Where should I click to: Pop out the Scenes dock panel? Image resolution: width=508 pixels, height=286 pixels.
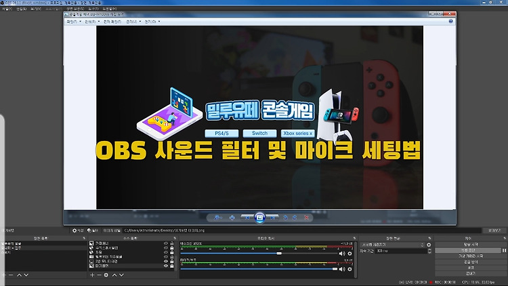[x=84, y=239]
